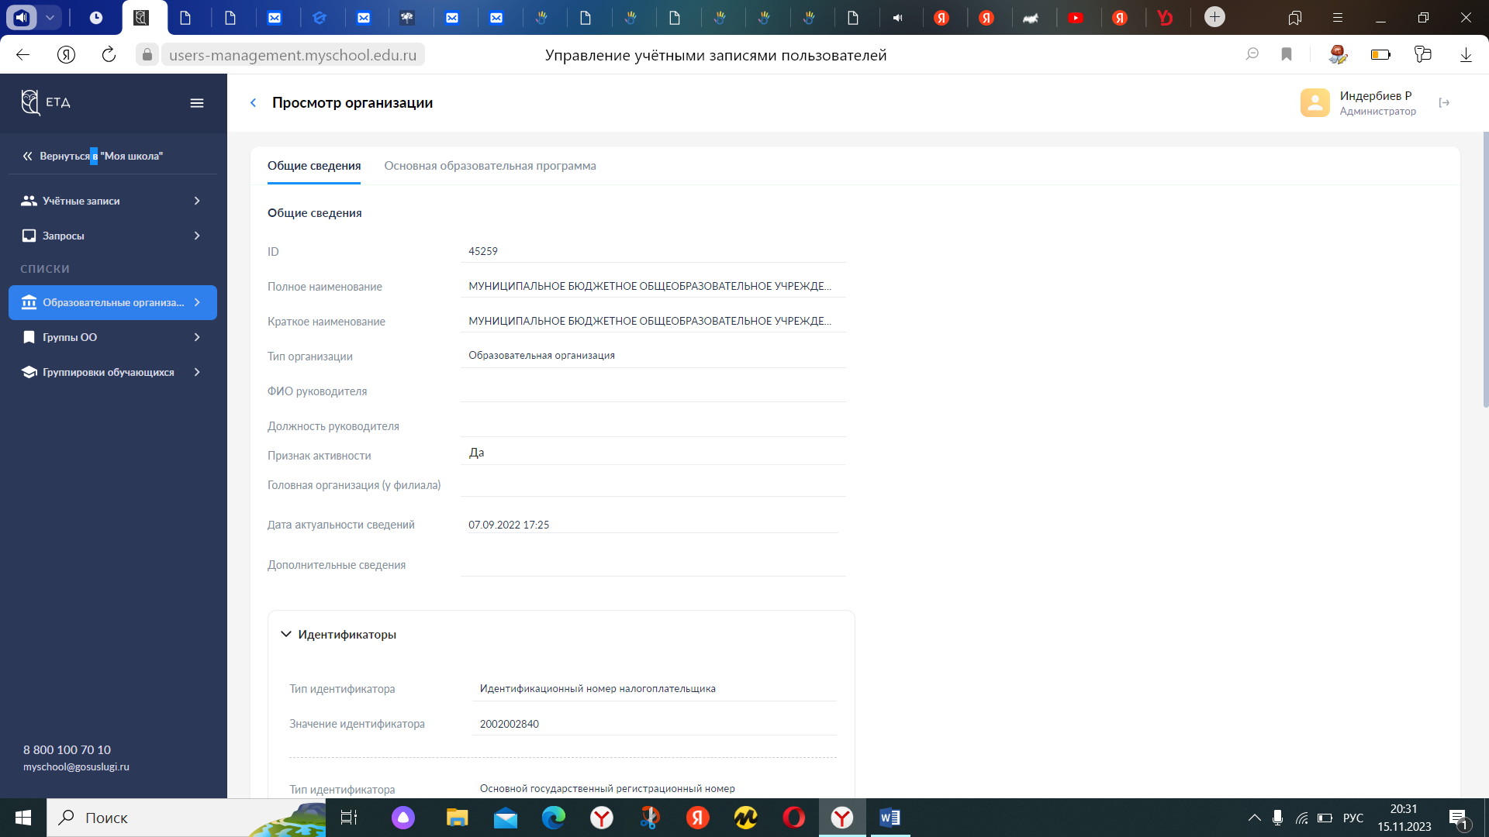Click the page vertical scrollbar

click(1485, 271)
